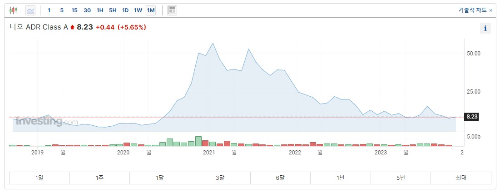500x193 pixels.
Task: Select the 1M interval button
Action: coord(150,10)
